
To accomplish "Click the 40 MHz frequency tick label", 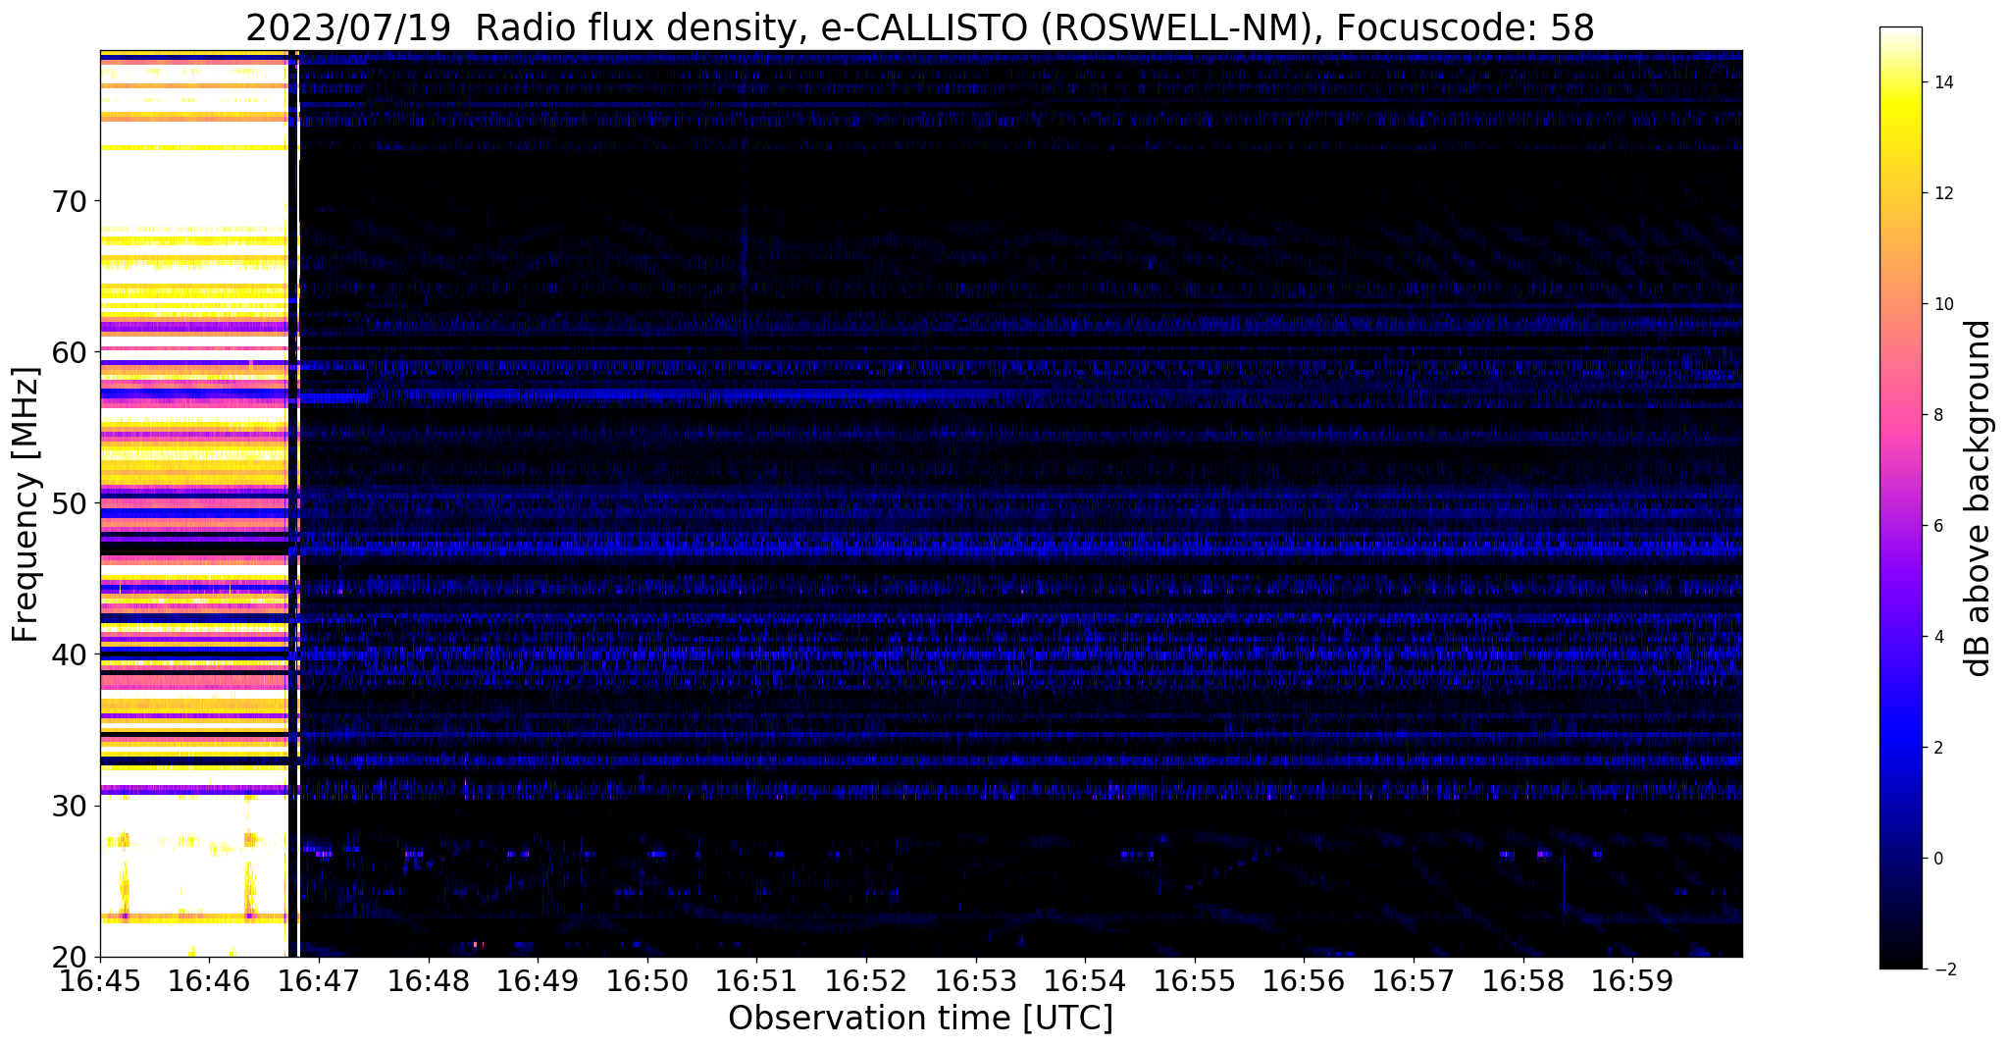I will pyautogui.click(x=69, y=654).
